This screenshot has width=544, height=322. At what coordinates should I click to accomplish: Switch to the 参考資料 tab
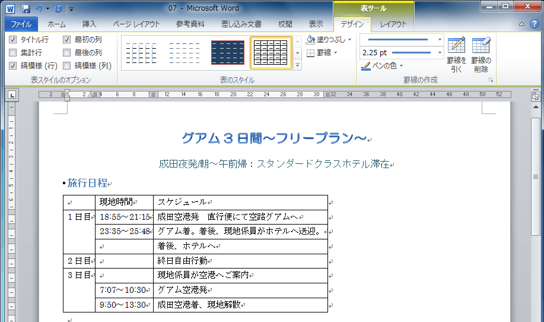(190, 24)
